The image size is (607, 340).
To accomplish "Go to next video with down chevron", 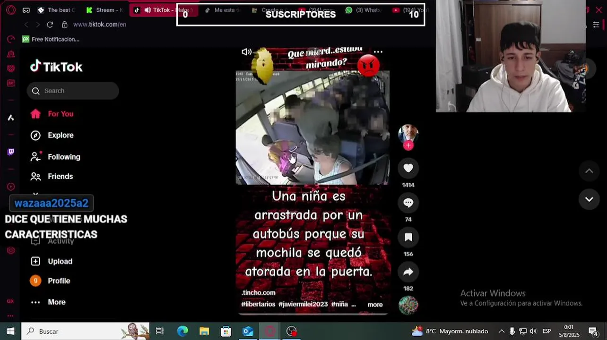I will coord(589,199).
